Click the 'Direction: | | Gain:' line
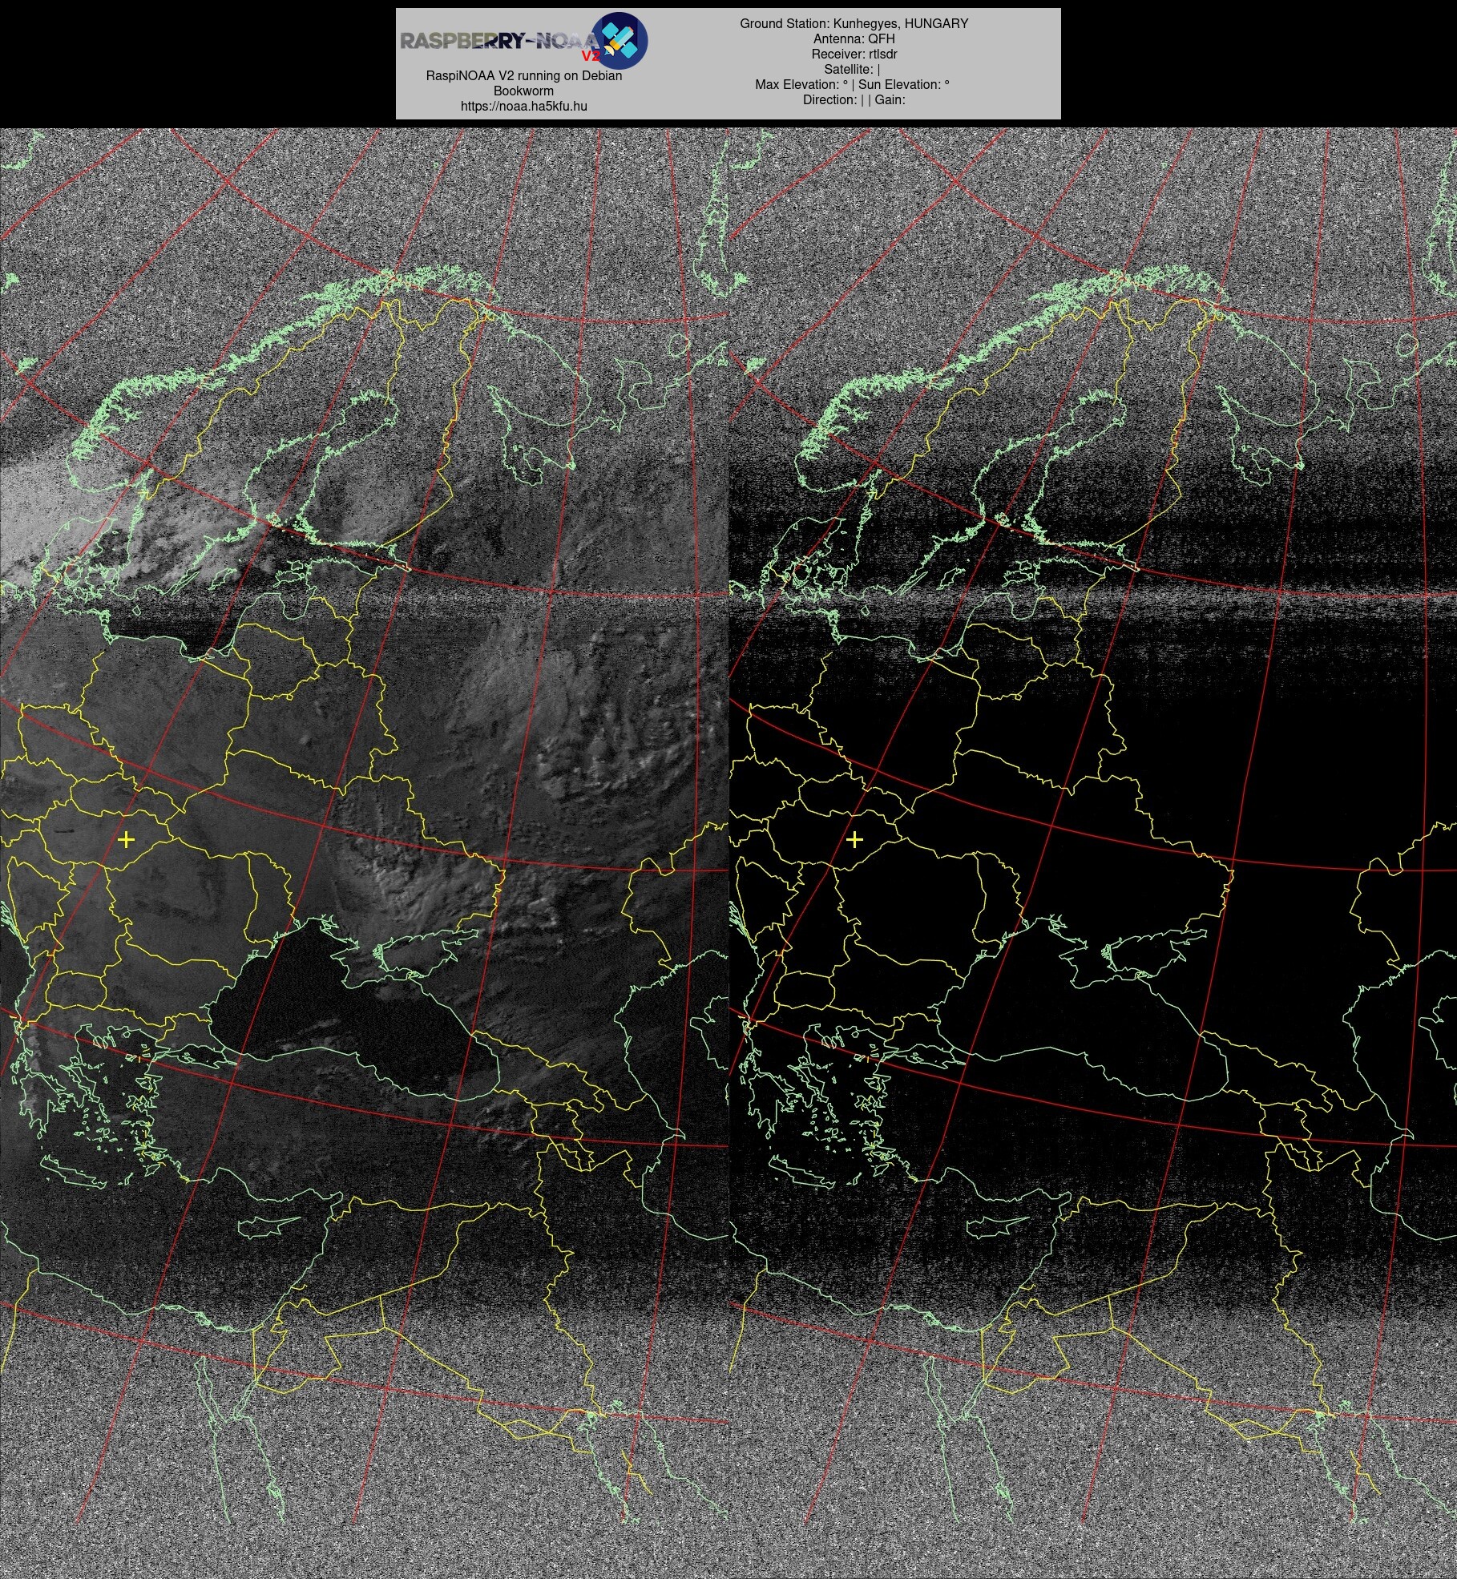Image resolution: width=1457 pixels, height=1579 pixels. click(x=854, y=99)
